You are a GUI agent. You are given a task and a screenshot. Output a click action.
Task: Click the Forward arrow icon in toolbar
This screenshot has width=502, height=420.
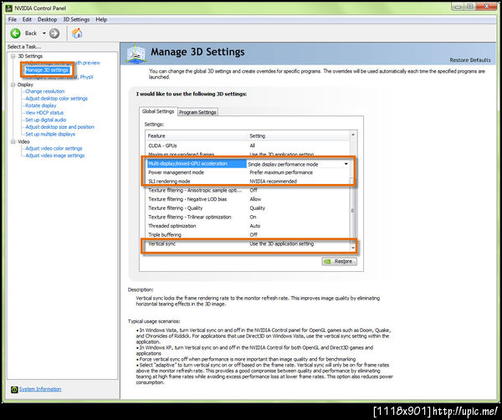click(54, 33)
